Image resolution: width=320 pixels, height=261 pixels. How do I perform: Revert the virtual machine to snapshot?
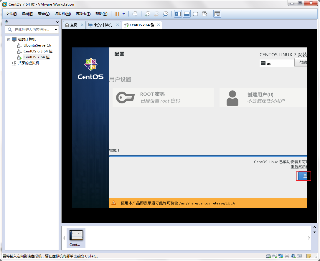point(156,14)
